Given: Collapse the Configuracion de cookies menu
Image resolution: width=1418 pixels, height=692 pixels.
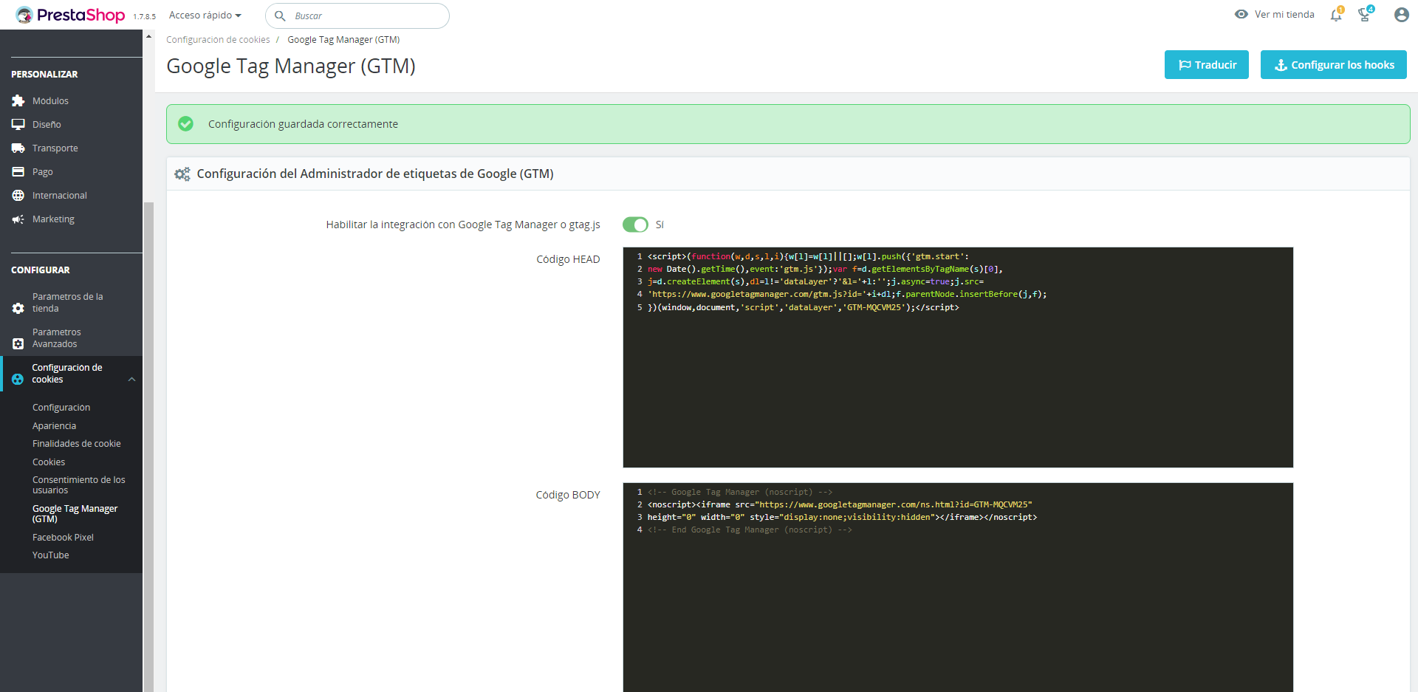Looking at the screenshot, I should tap(131, 380).
